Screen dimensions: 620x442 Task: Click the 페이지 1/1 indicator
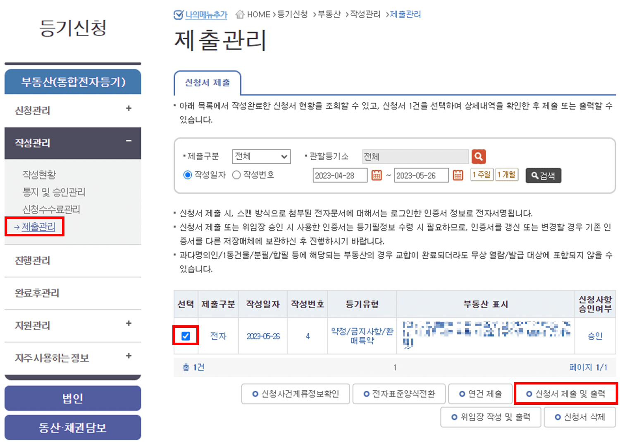(588, 367)
